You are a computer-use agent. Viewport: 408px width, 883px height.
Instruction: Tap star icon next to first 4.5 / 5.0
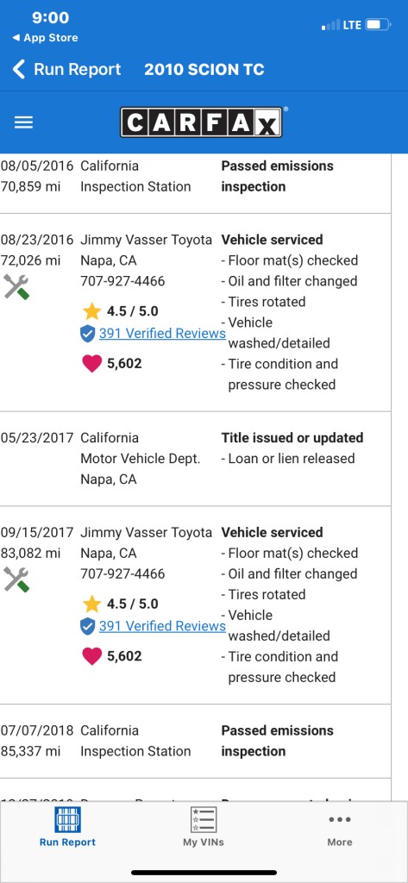tap(91, 310)
